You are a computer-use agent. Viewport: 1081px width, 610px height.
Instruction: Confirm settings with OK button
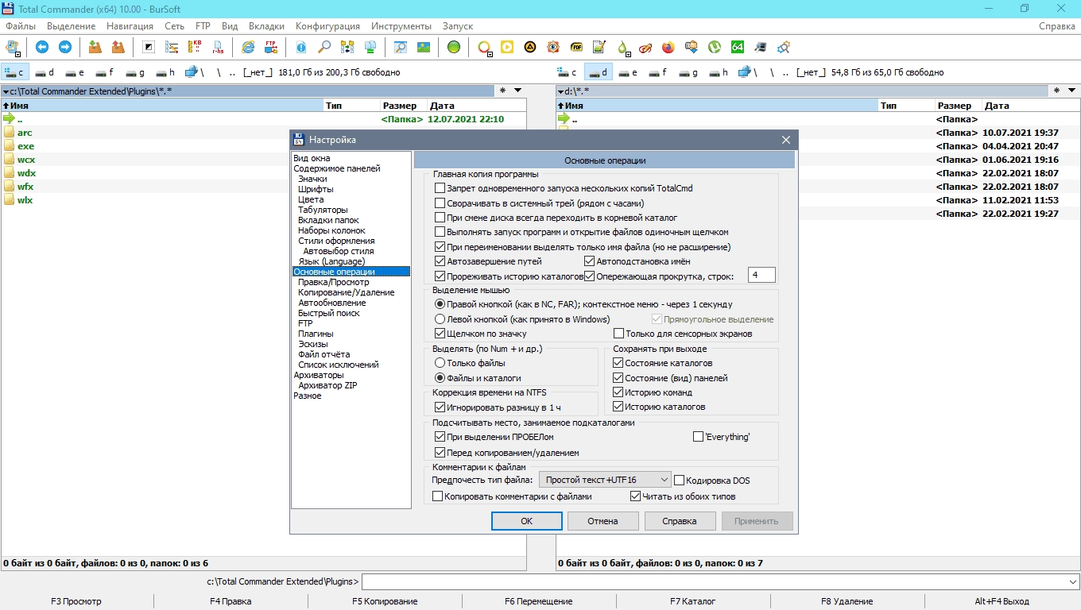point(526,521)
